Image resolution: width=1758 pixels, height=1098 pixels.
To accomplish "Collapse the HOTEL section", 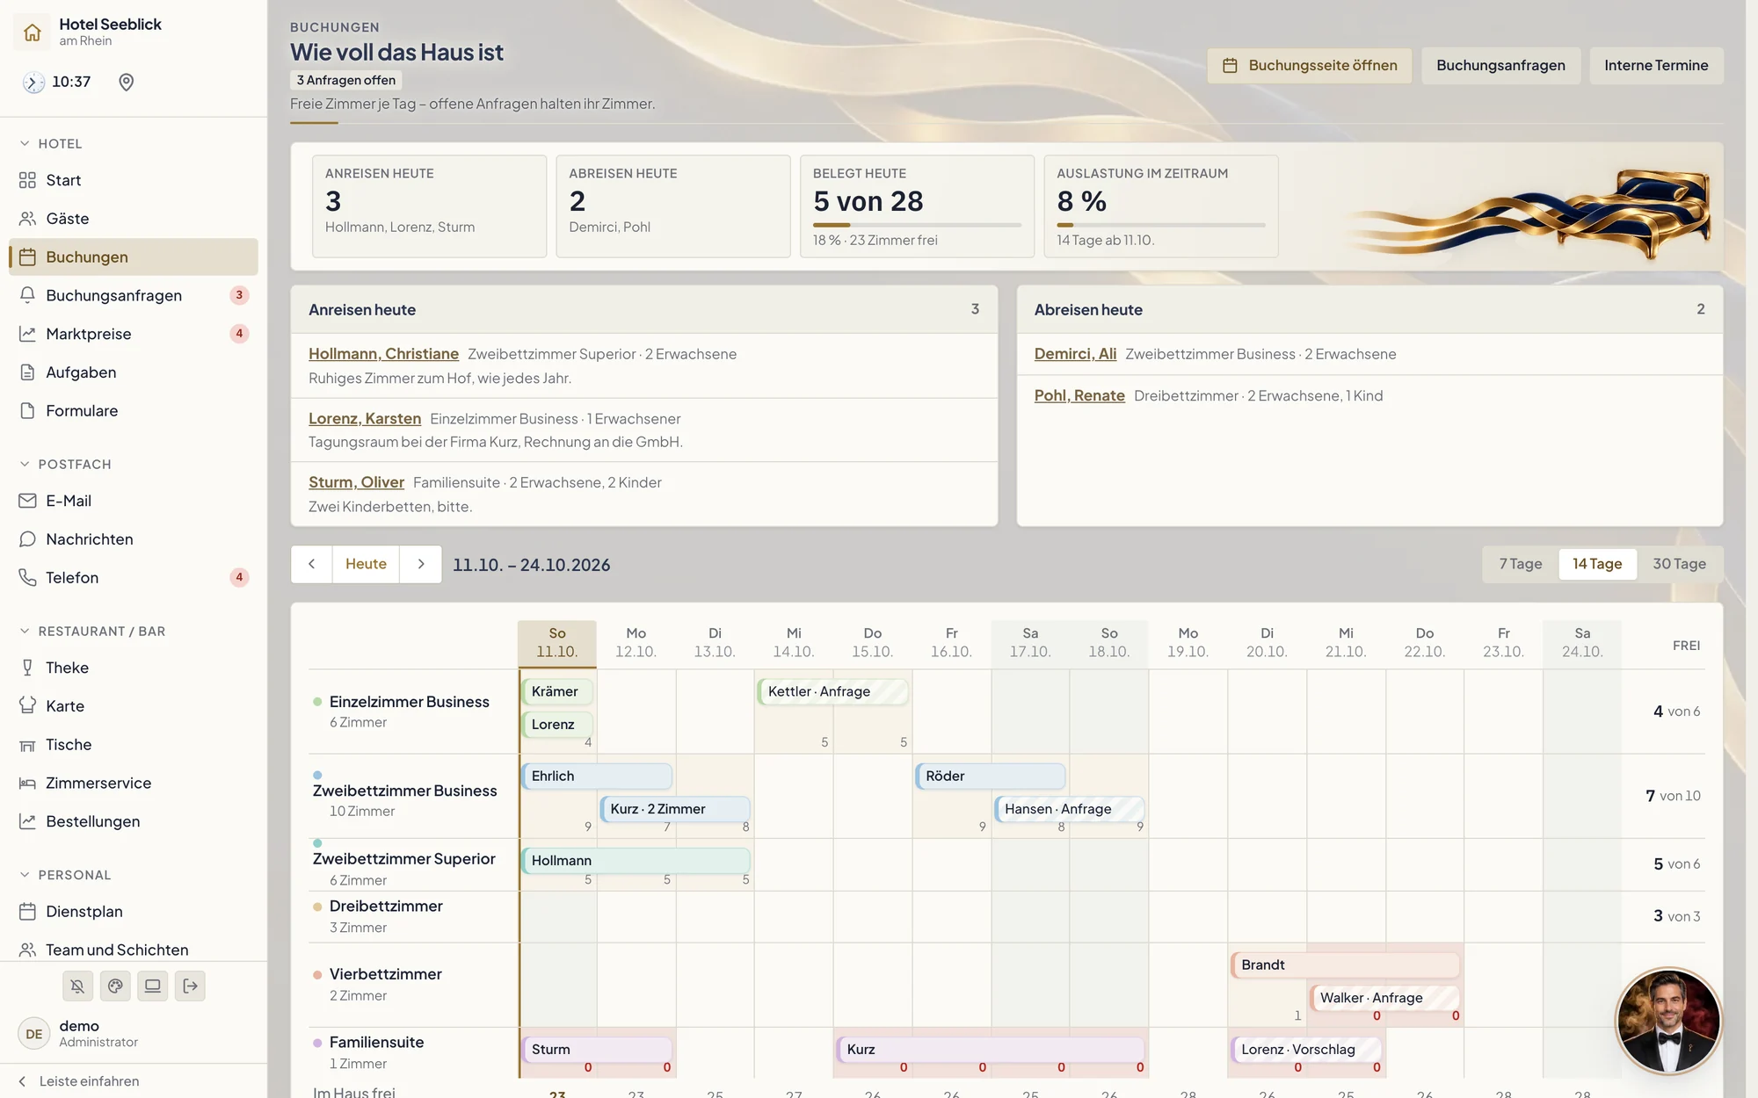I will pyautogui.click(x=51, y=143).
